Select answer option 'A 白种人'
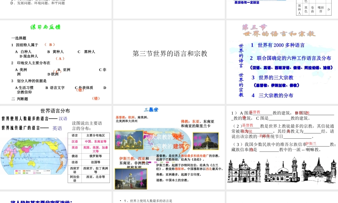 point(23,52)
